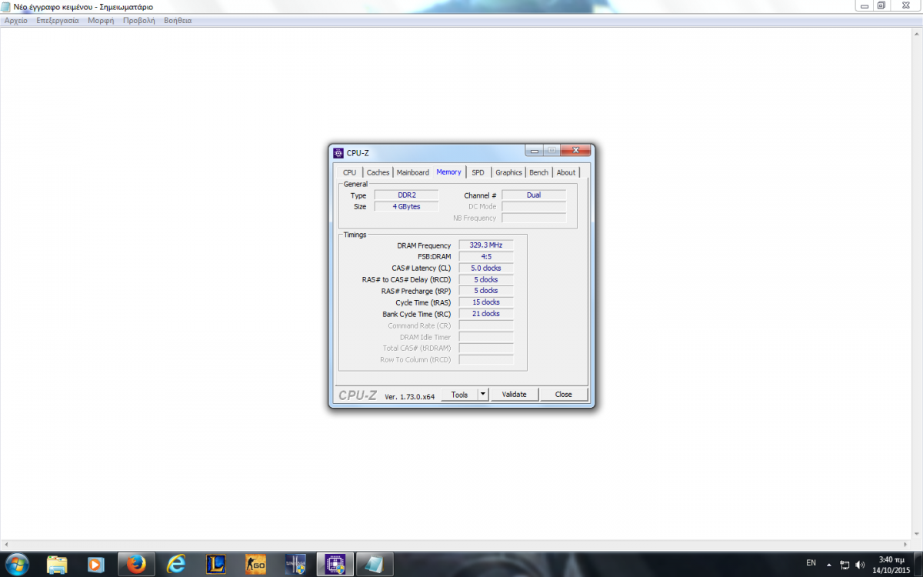The height and width of the screenshot is (577, 923).
Task: Click Show desktop button at taskbar end
Action: click(918, 564)
